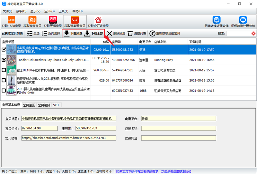
Task: Click the 获取速卖通宝贝 icon
Action: tap(75, 22)
